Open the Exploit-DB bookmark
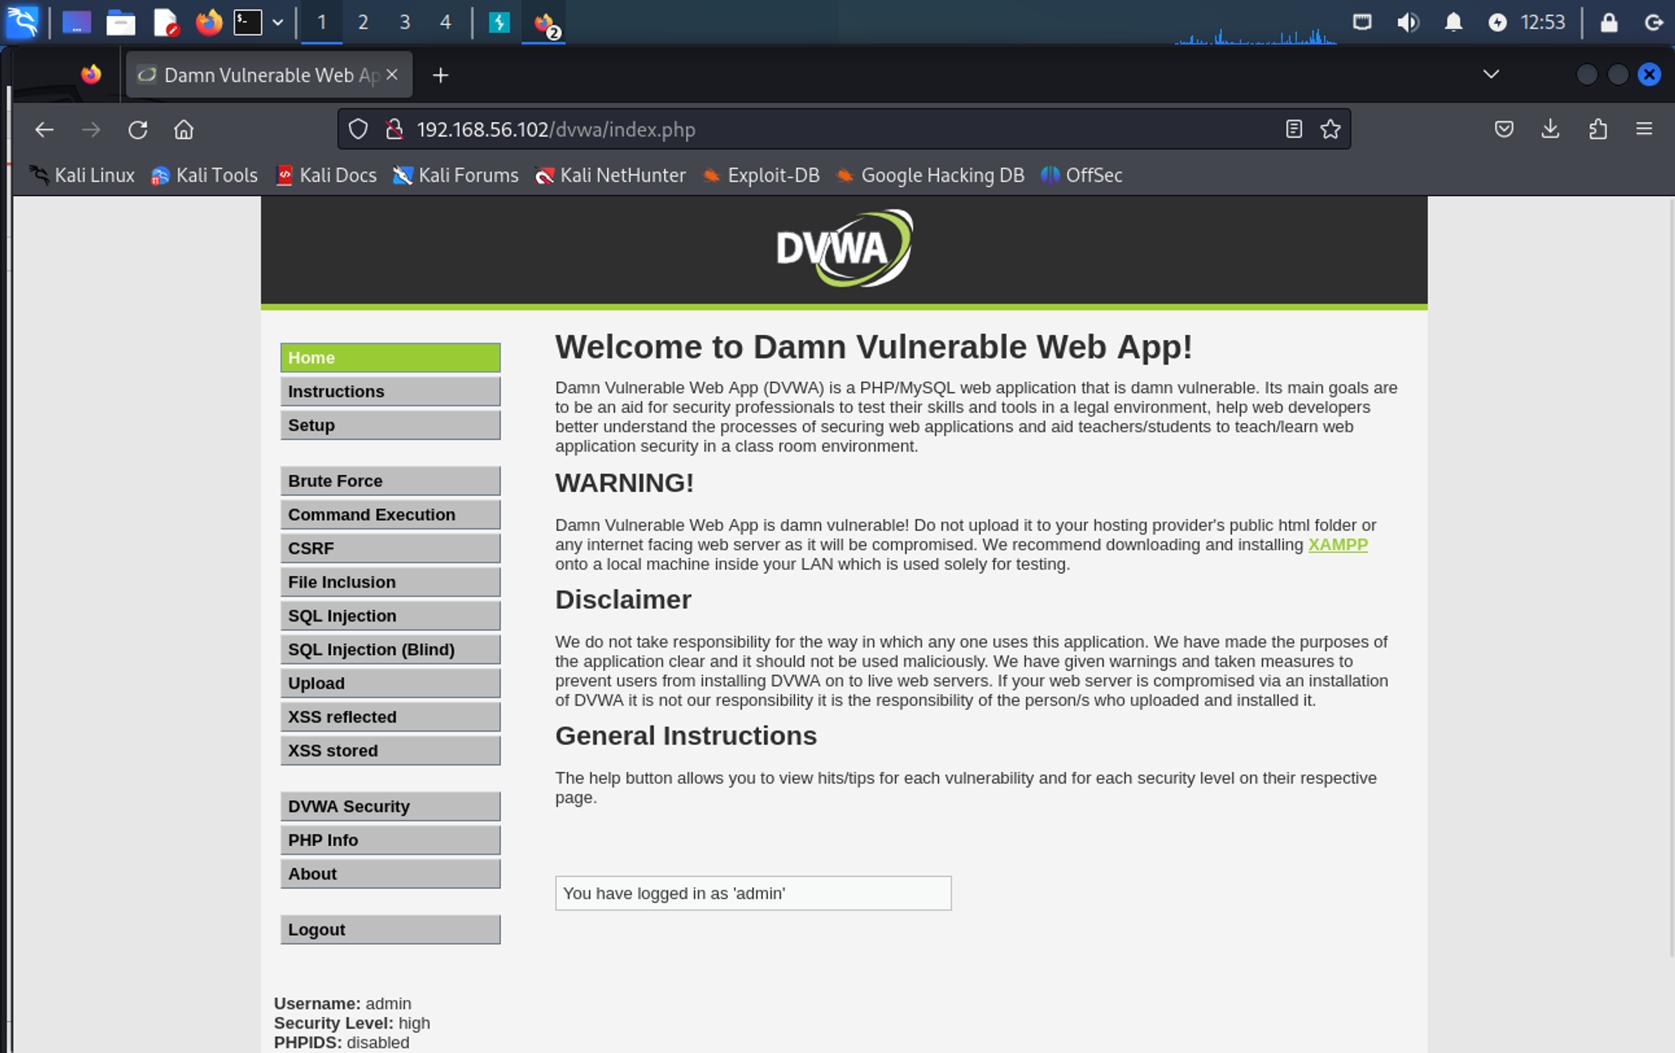The width and height of the screenshot is (1675, 1053). (x=760, y=175)
